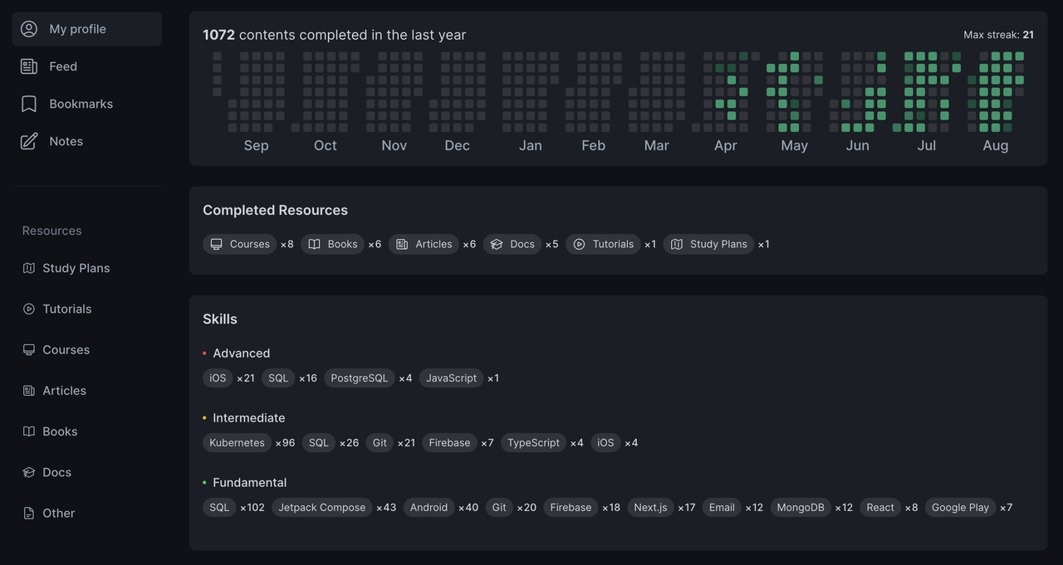Viewport: 1063px width, 565px height.
Task: Click the Advanced skill level heading
Action: click(x=241, y=353)
